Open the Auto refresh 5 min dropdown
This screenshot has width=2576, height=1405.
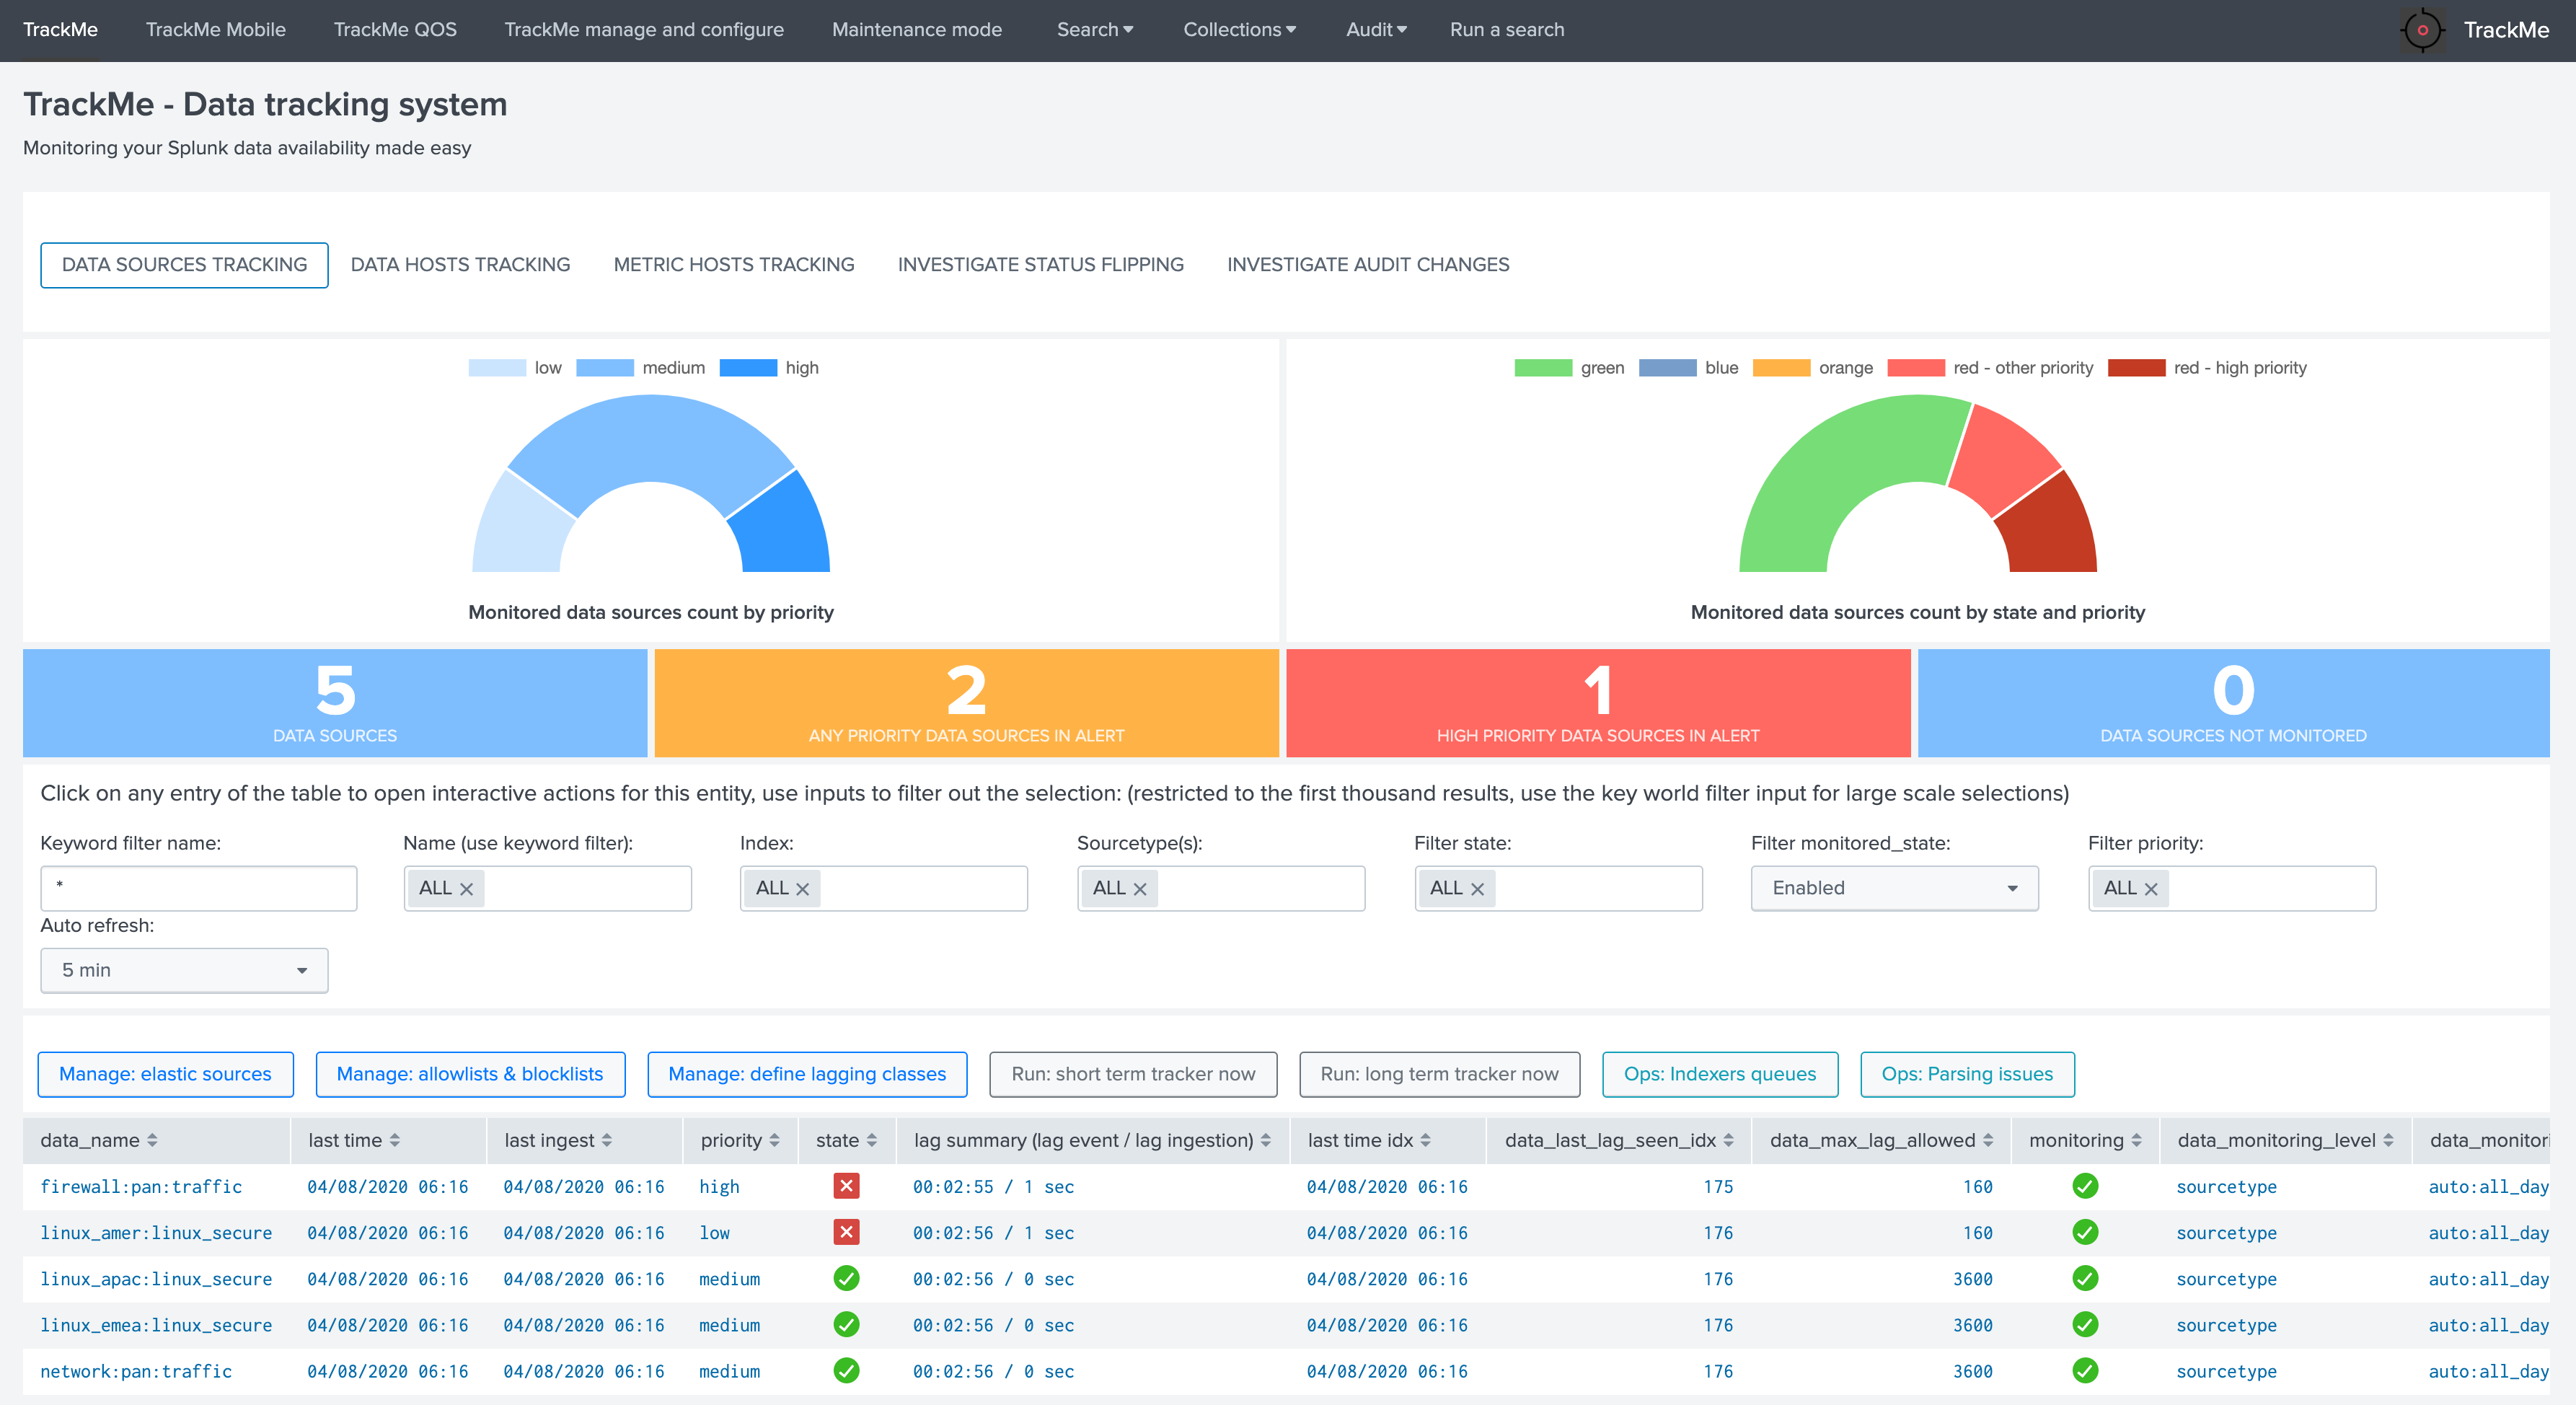pyautogui.click(x=184, y=970)
